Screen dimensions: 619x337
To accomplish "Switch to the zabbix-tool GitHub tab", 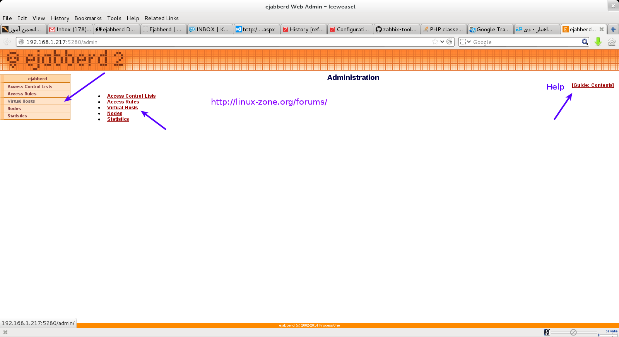I will (x=397, y=29).
